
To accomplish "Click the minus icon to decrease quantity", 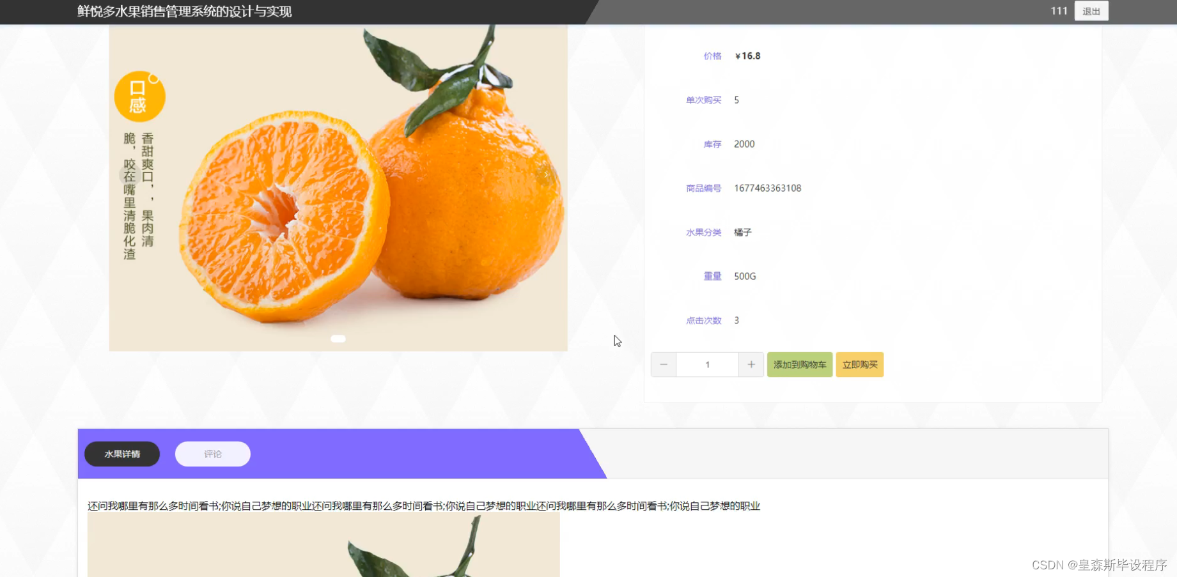I will coord(663,364).
